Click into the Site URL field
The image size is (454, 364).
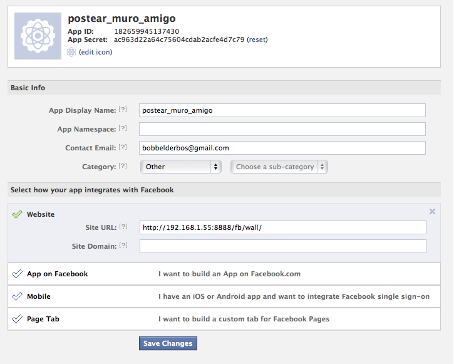[x=283, y=227]
